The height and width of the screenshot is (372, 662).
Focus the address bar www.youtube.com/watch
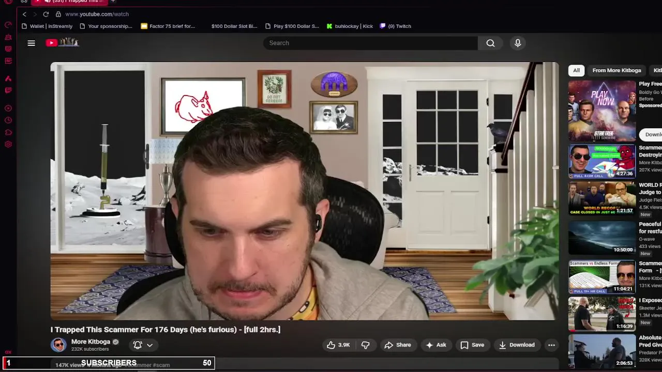(97, 14)
